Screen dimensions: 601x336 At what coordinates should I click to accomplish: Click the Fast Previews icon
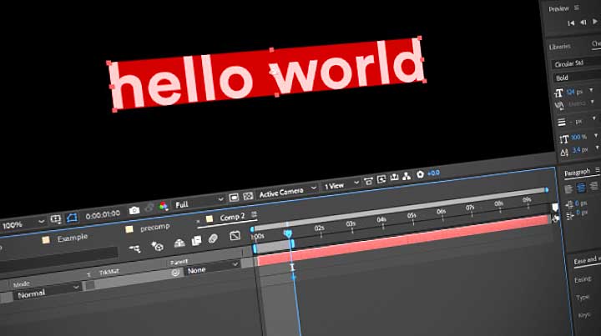point(381,179)
